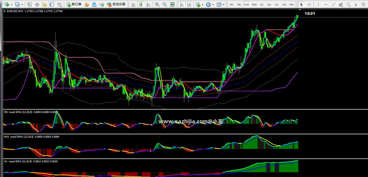Select the arrow Cursor tool
Screen dimensions: 368x177
pos(302,5)
